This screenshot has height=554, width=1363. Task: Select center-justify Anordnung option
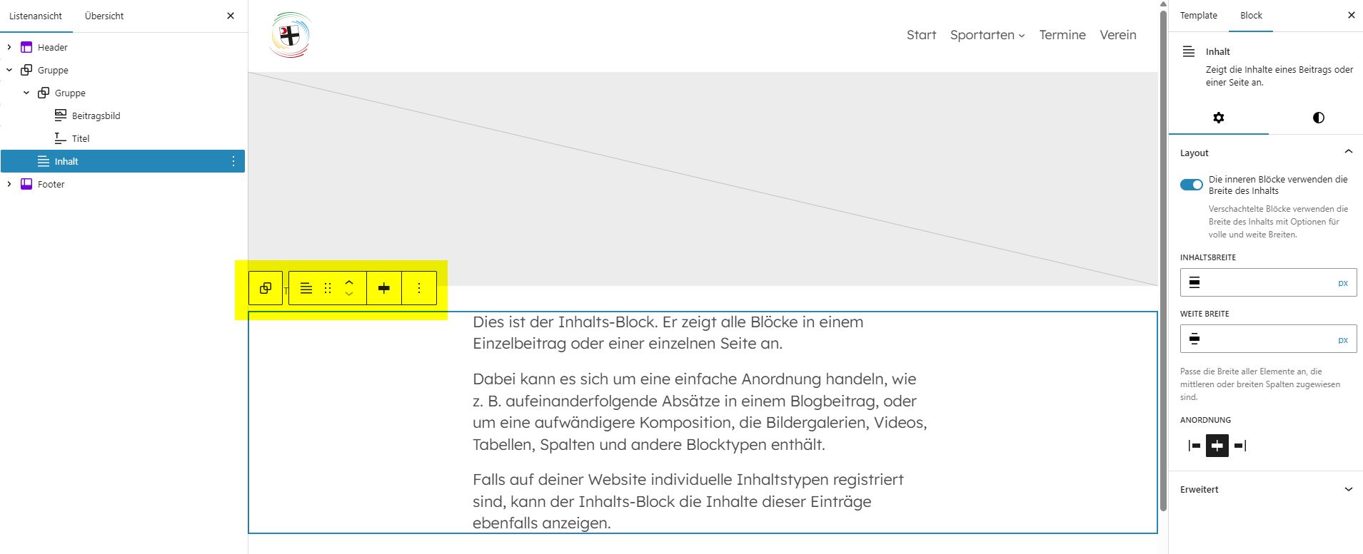[1217, 446]
